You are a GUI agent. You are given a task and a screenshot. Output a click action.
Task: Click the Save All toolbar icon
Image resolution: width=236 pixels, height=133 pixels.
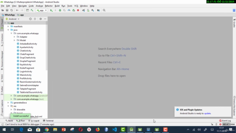coord(7,10)
